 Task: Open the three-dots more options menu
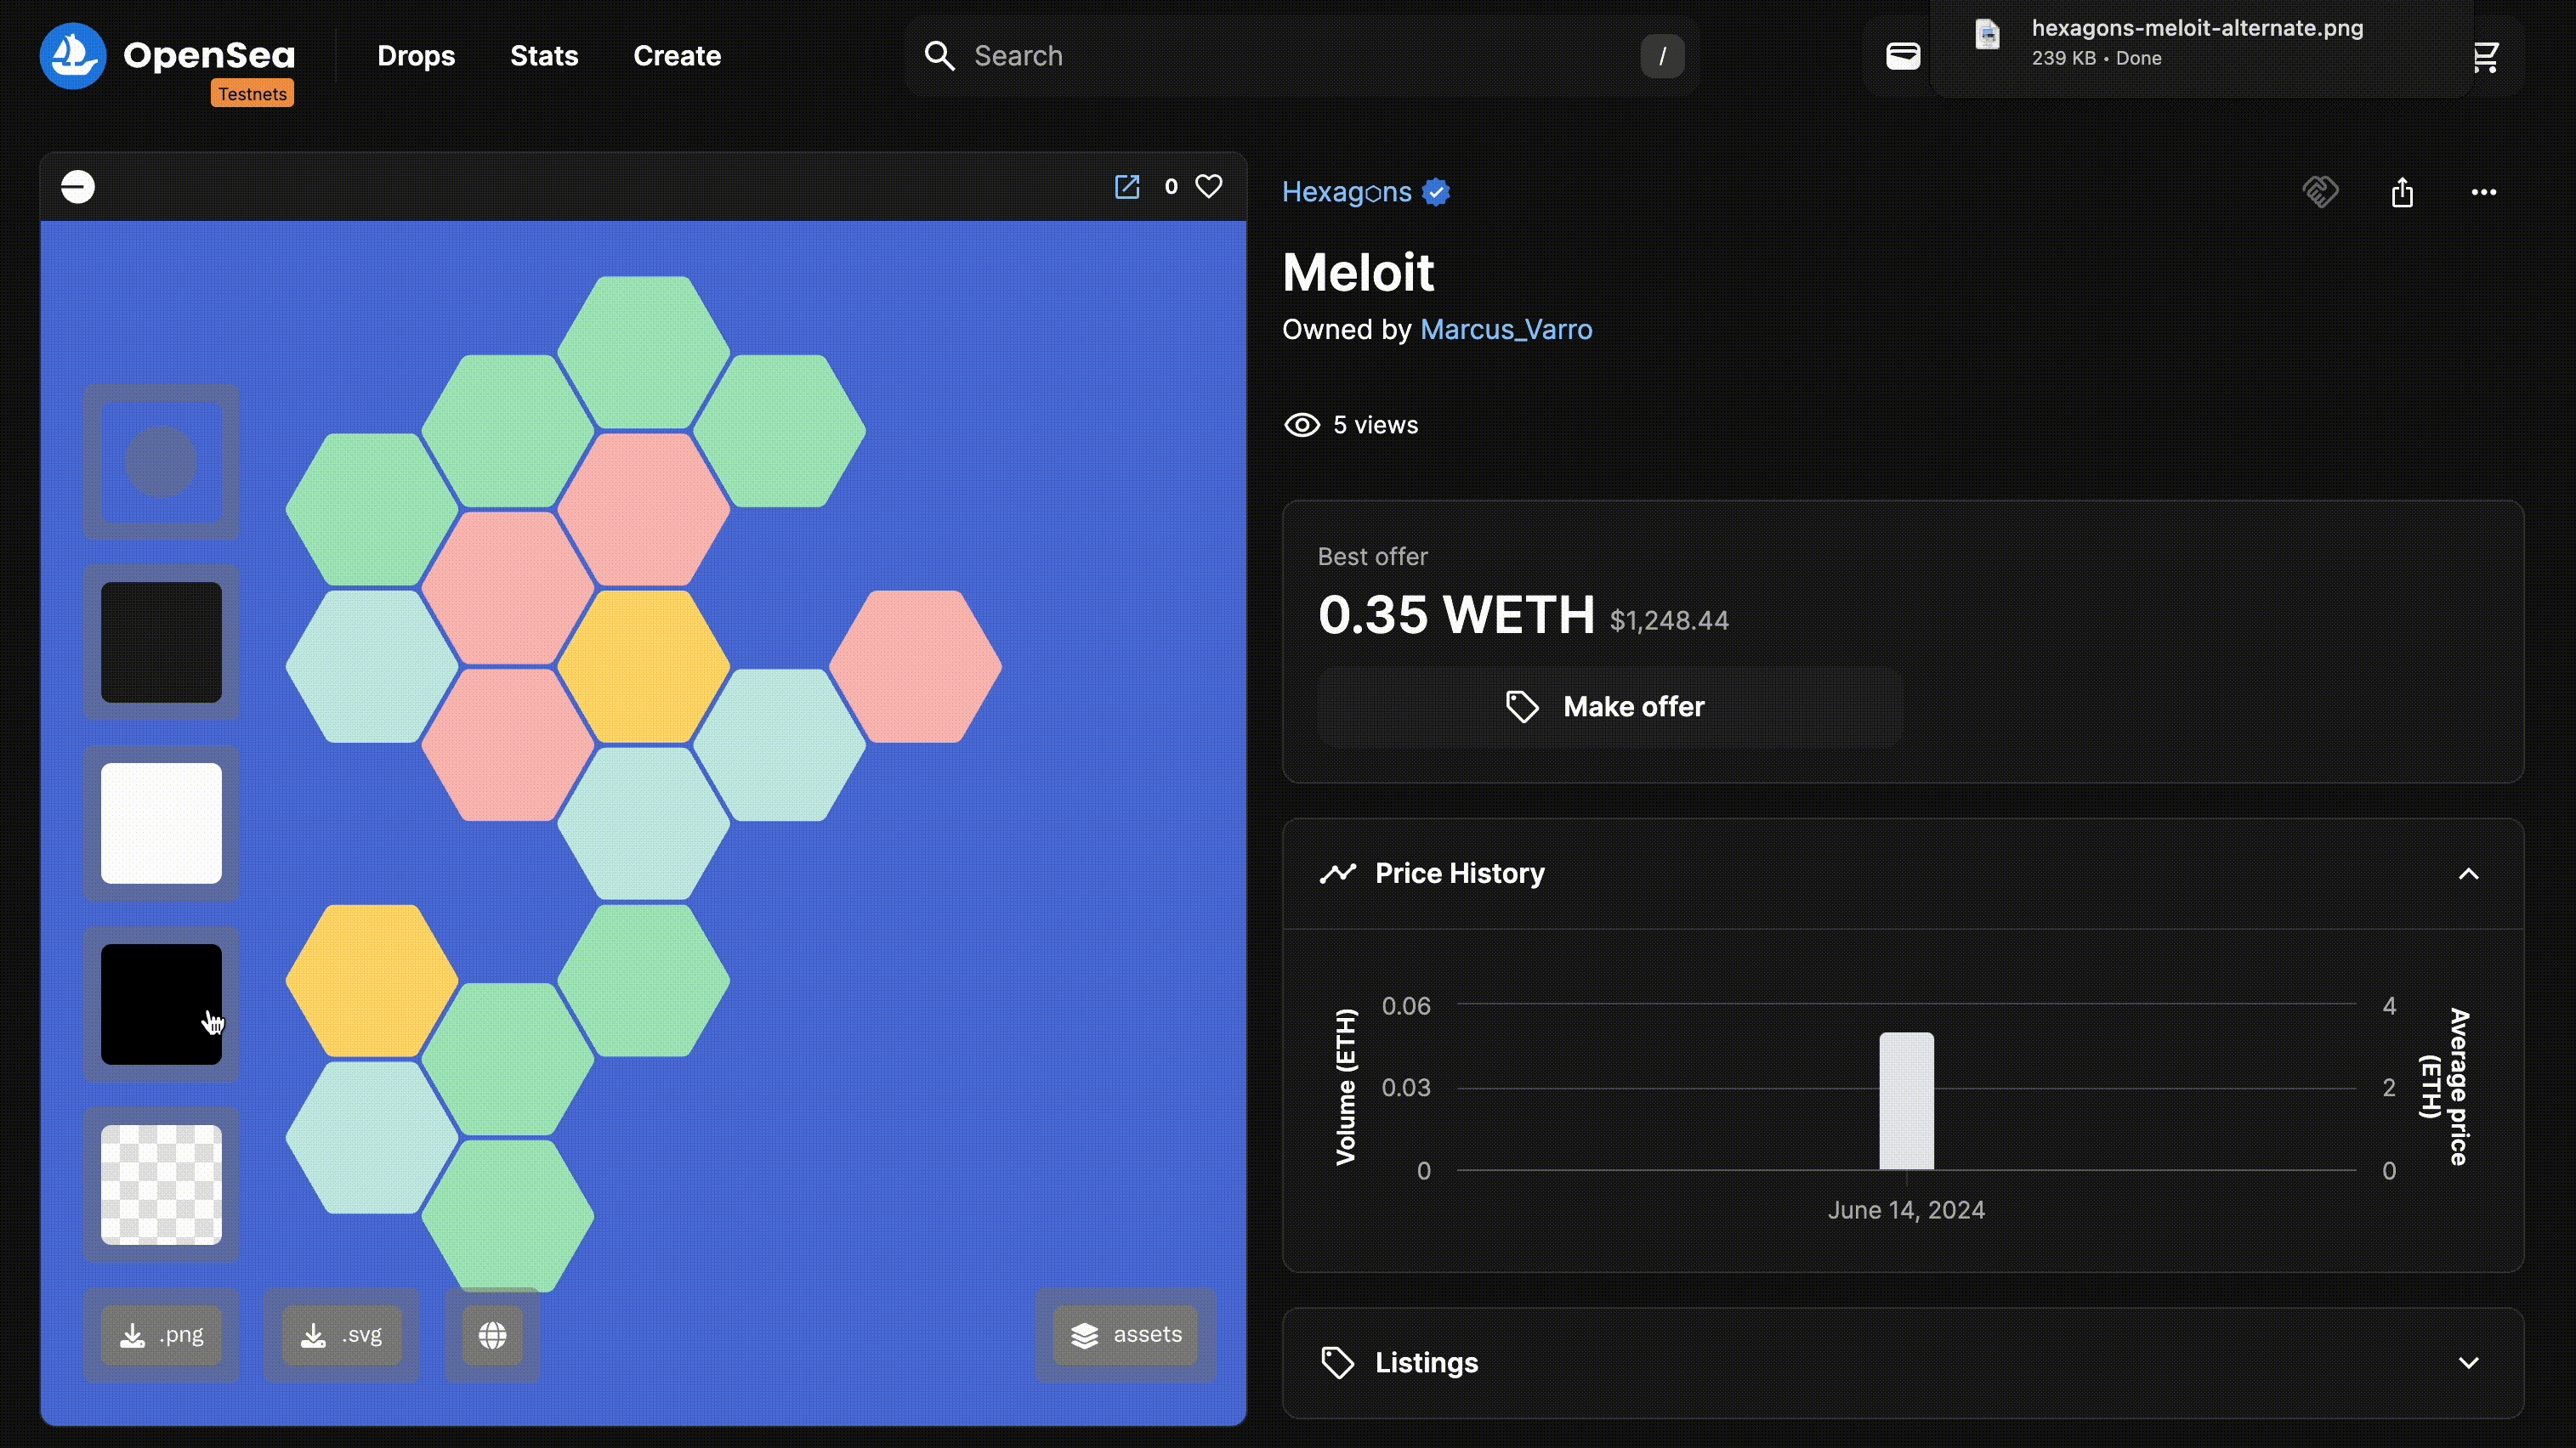2484,192
